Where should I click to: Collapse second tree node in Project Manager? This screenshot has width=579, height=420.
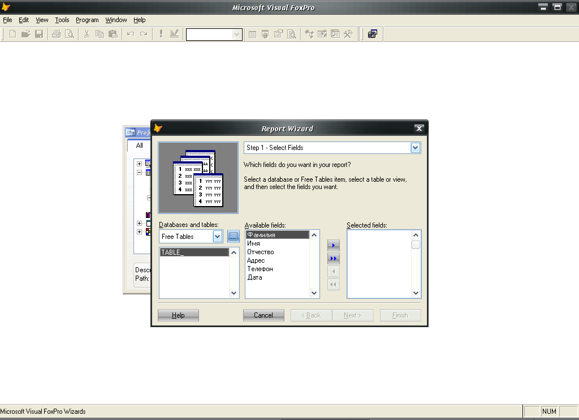[x=139, y=172]
